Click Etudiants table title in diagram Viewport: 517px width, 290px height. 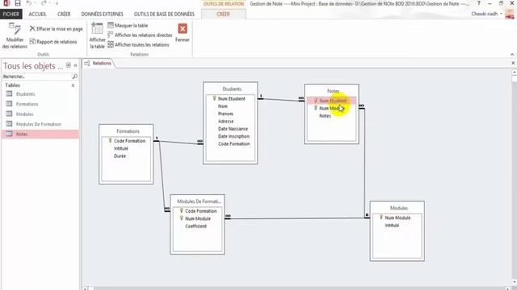tap(232, 89)
